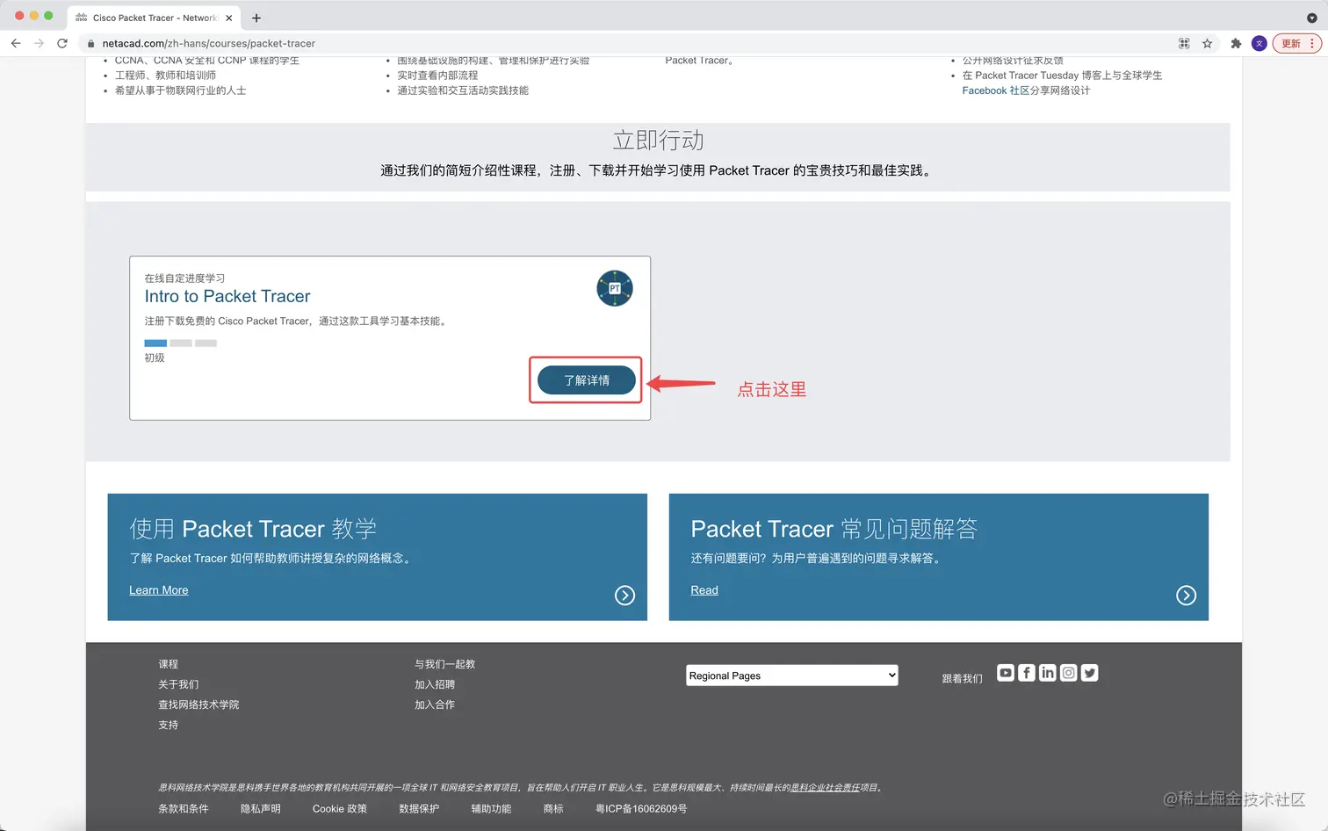Open the Regional Pages dropdown
The width and height of the screenshot is (1328, 831).
tap(792, 676)
